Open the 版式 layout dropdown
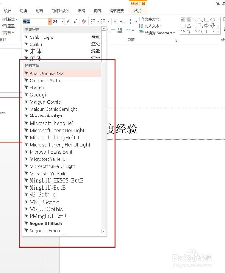225x273 pixels. click(x=10, y=19)
